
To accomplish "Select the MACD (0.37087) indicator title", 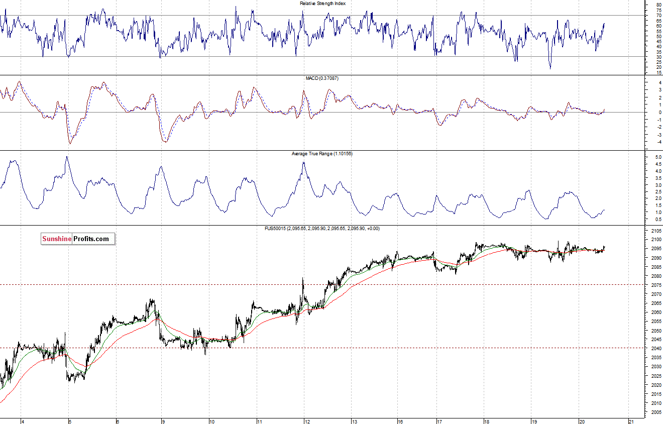I will 322,78.
